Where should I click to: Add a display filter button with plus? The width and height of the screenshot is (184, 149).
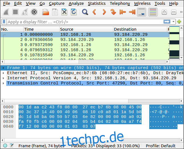[x=179, y=22]
